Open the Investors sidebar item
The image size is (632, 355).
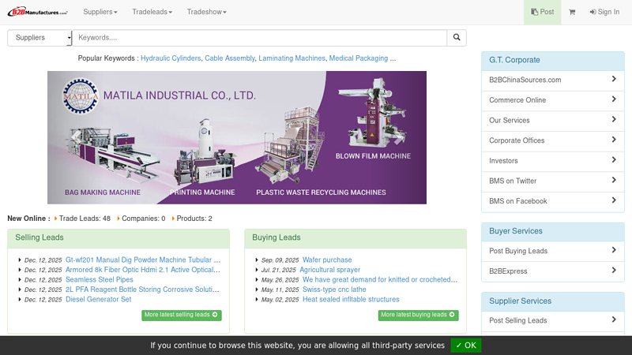click(552, 161)
